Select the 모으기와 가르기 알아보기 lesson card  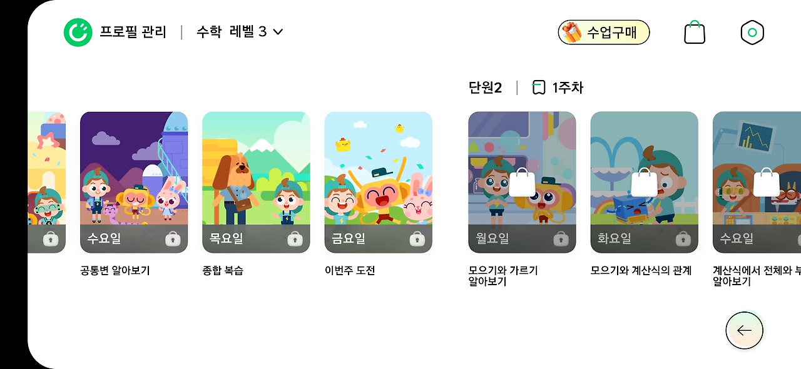(x=522, y=182)
